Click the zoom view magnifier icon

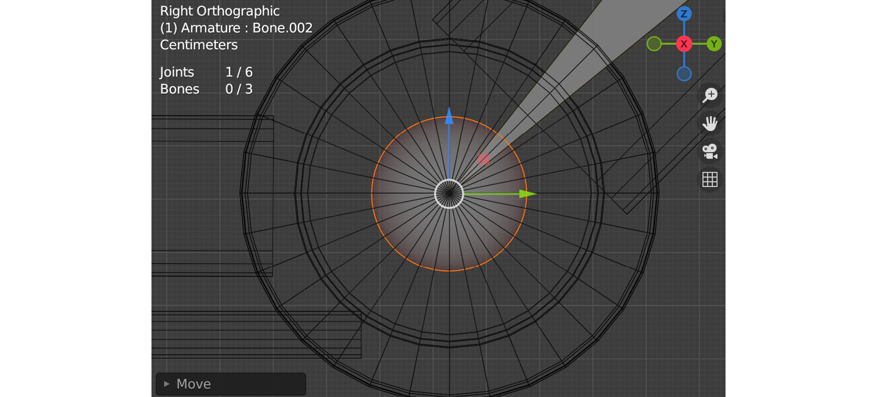(x=710, y=95)
